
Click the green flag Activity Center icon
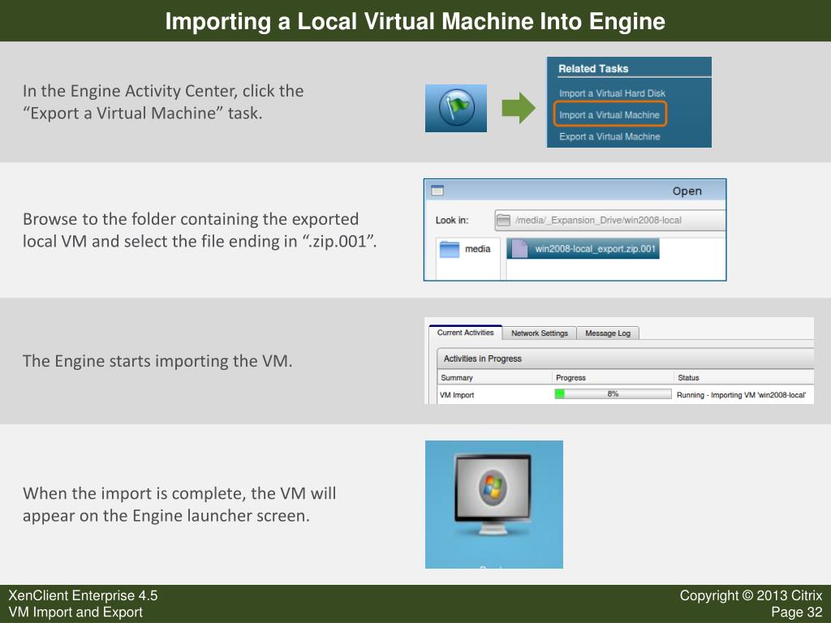tap(456, 108)
